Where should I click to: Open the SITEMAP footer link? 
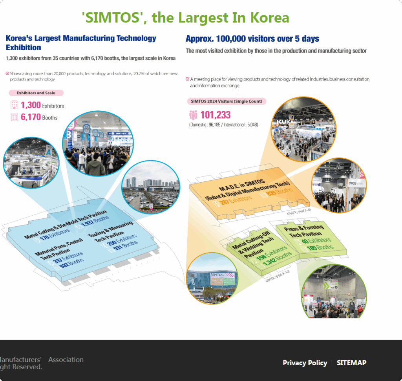[351, 363]
